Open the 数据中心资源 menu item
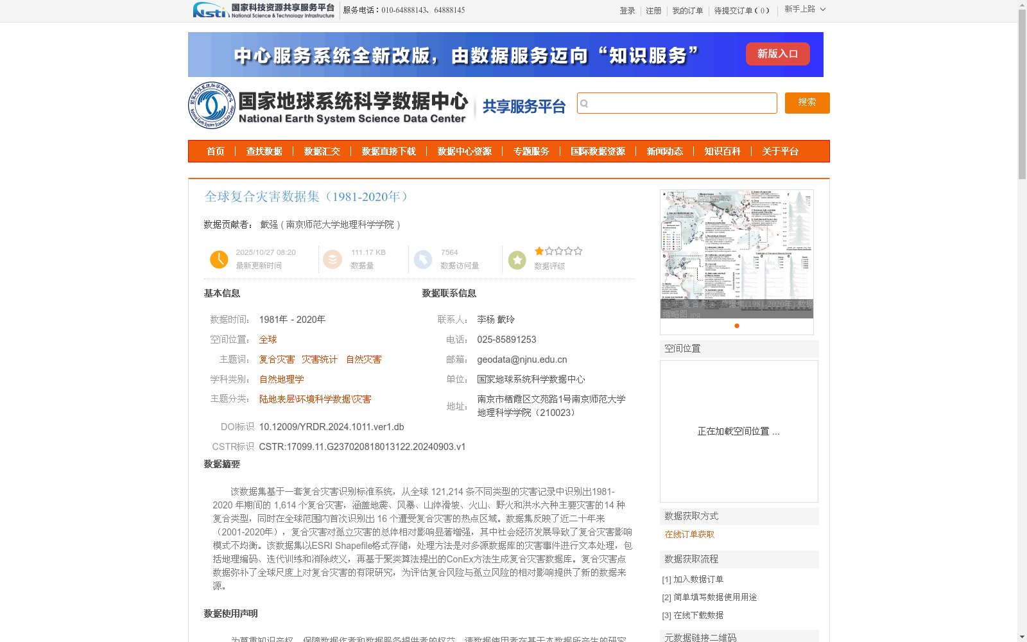 pos(465,152)
